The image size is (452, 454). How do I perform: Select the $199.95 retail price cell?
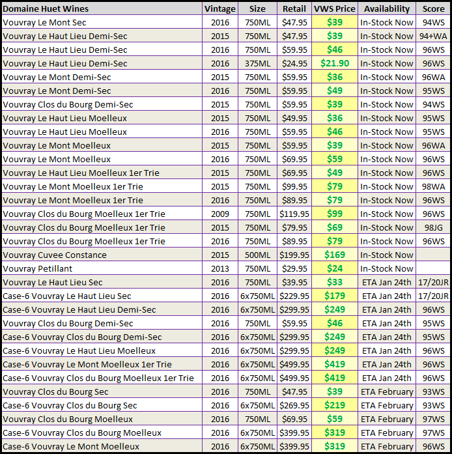[x=294, y=255]
